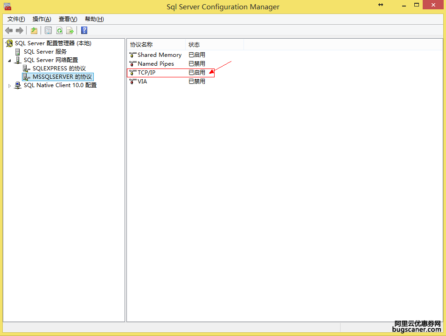Click the Export list toolbar icon
The width and height of the screenshot is (446, 336).
pyautogui.click(x=70, y=30)
